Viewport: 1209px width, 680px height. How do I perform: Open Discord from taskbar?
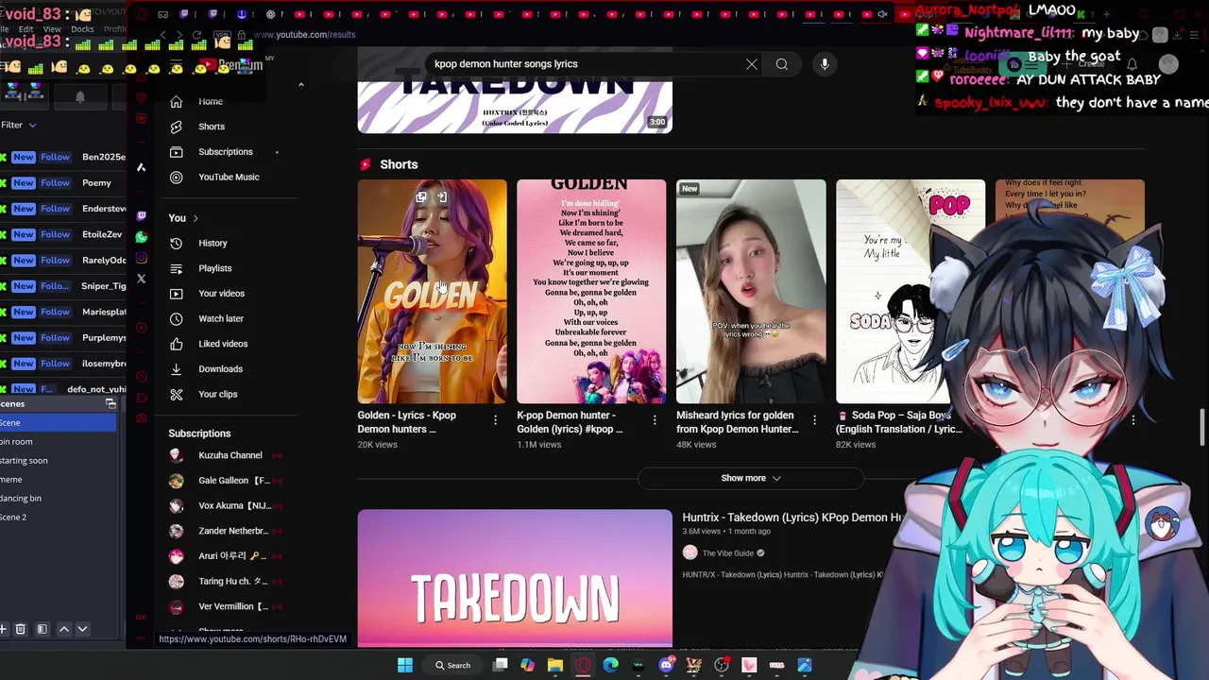click(666, 665)
